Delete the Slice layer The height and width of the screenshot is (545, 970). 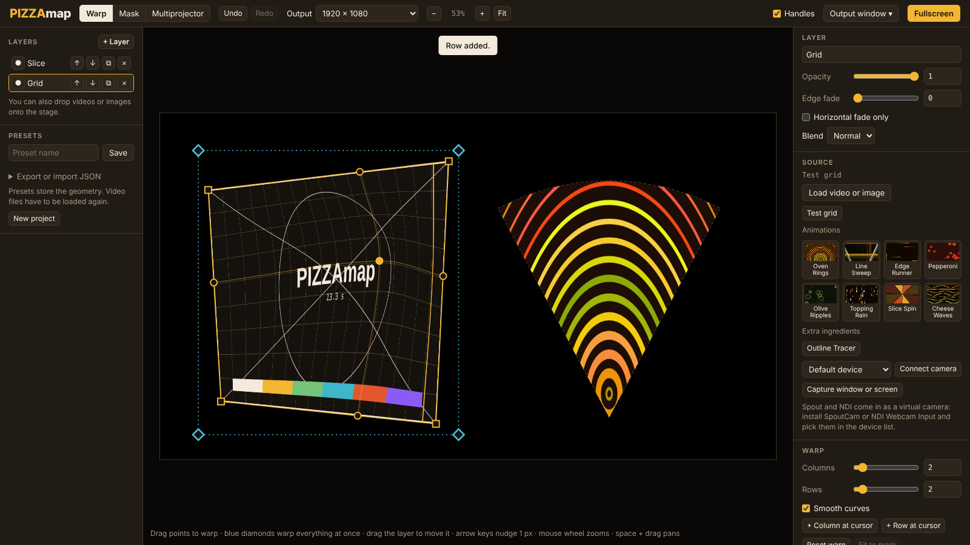click(x=124, y=63)
